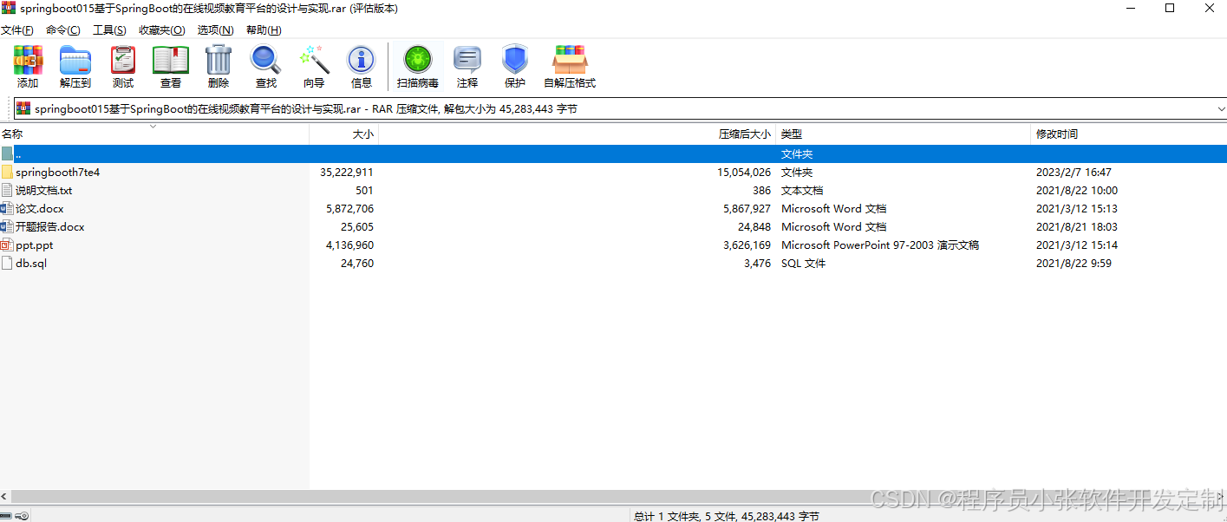Viewport: 1227px width, 522px height.
Task: Click the status bar total summary text
Action: coord(727,516)
